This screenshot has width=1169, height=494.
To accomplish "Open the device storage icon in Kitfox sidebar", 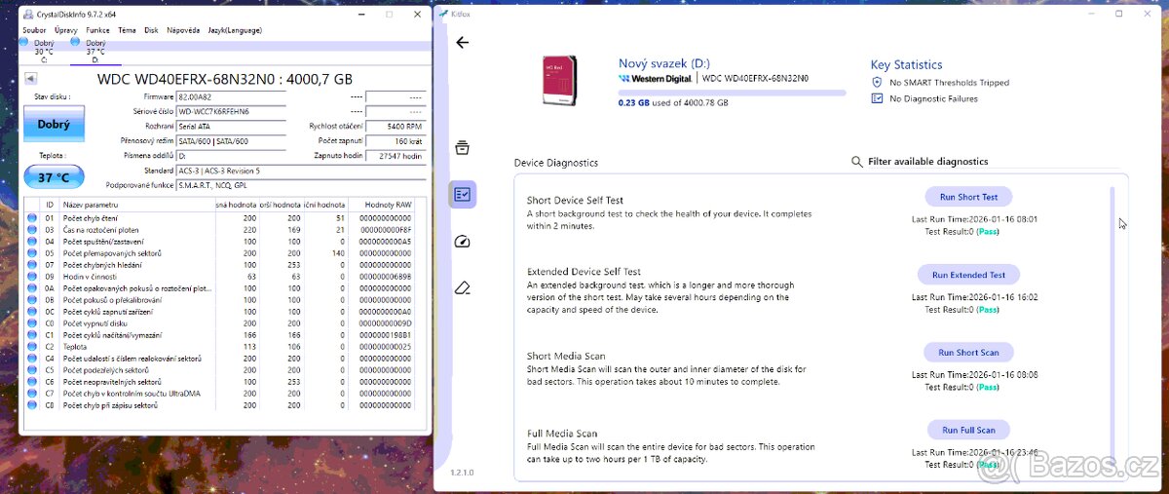I will pyautogui.click(x=463, y=148).
